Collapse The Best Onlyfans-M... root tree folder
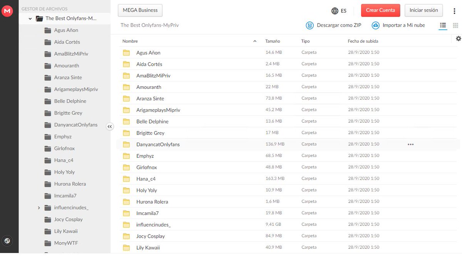Image resolution: width=462 pixels, height=258 pixels. 30,18
